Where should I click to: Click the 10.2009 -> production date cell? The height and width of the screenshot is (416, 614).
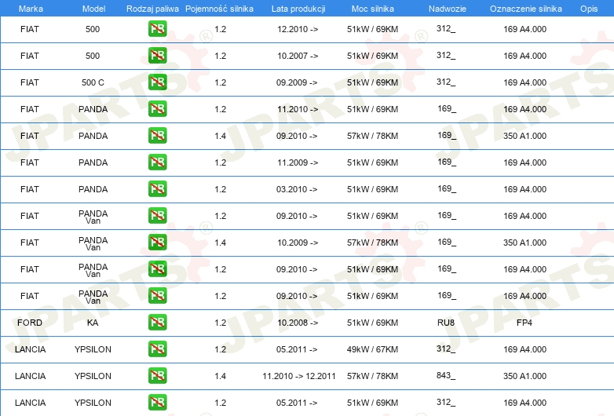pyautogui.click(x=298, y=243)
